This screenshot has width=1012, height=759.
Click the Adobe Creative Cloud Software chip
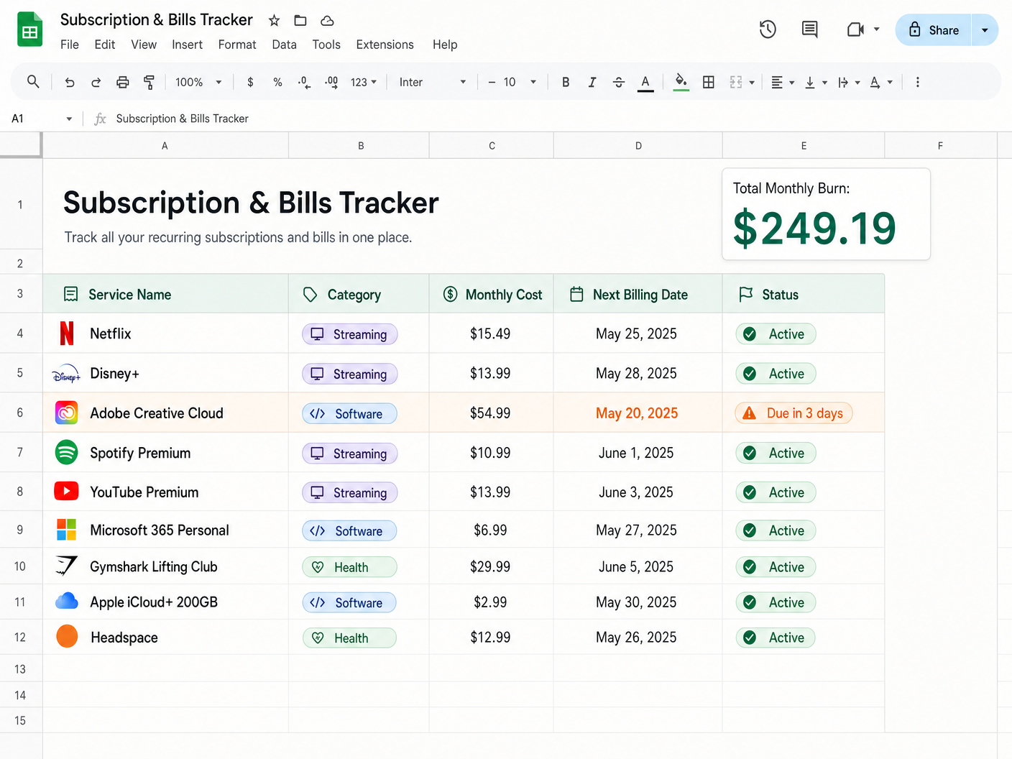tap(349, 413)
